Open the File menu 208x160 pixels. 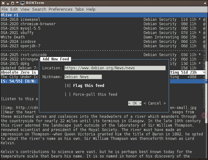tap(5, 9)
